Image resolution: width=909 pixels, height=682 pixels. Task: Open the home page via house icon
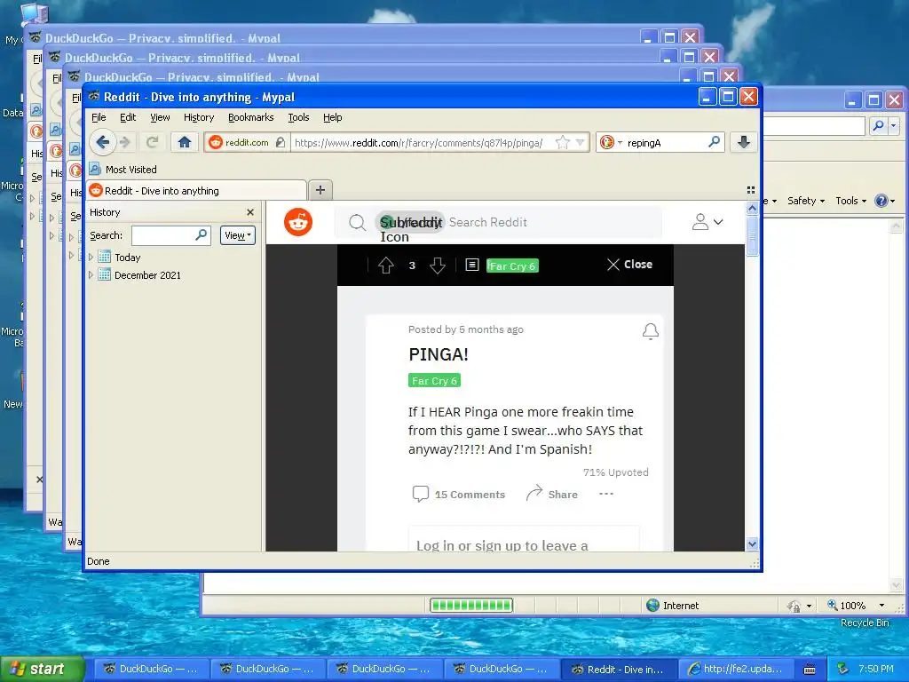185,142
